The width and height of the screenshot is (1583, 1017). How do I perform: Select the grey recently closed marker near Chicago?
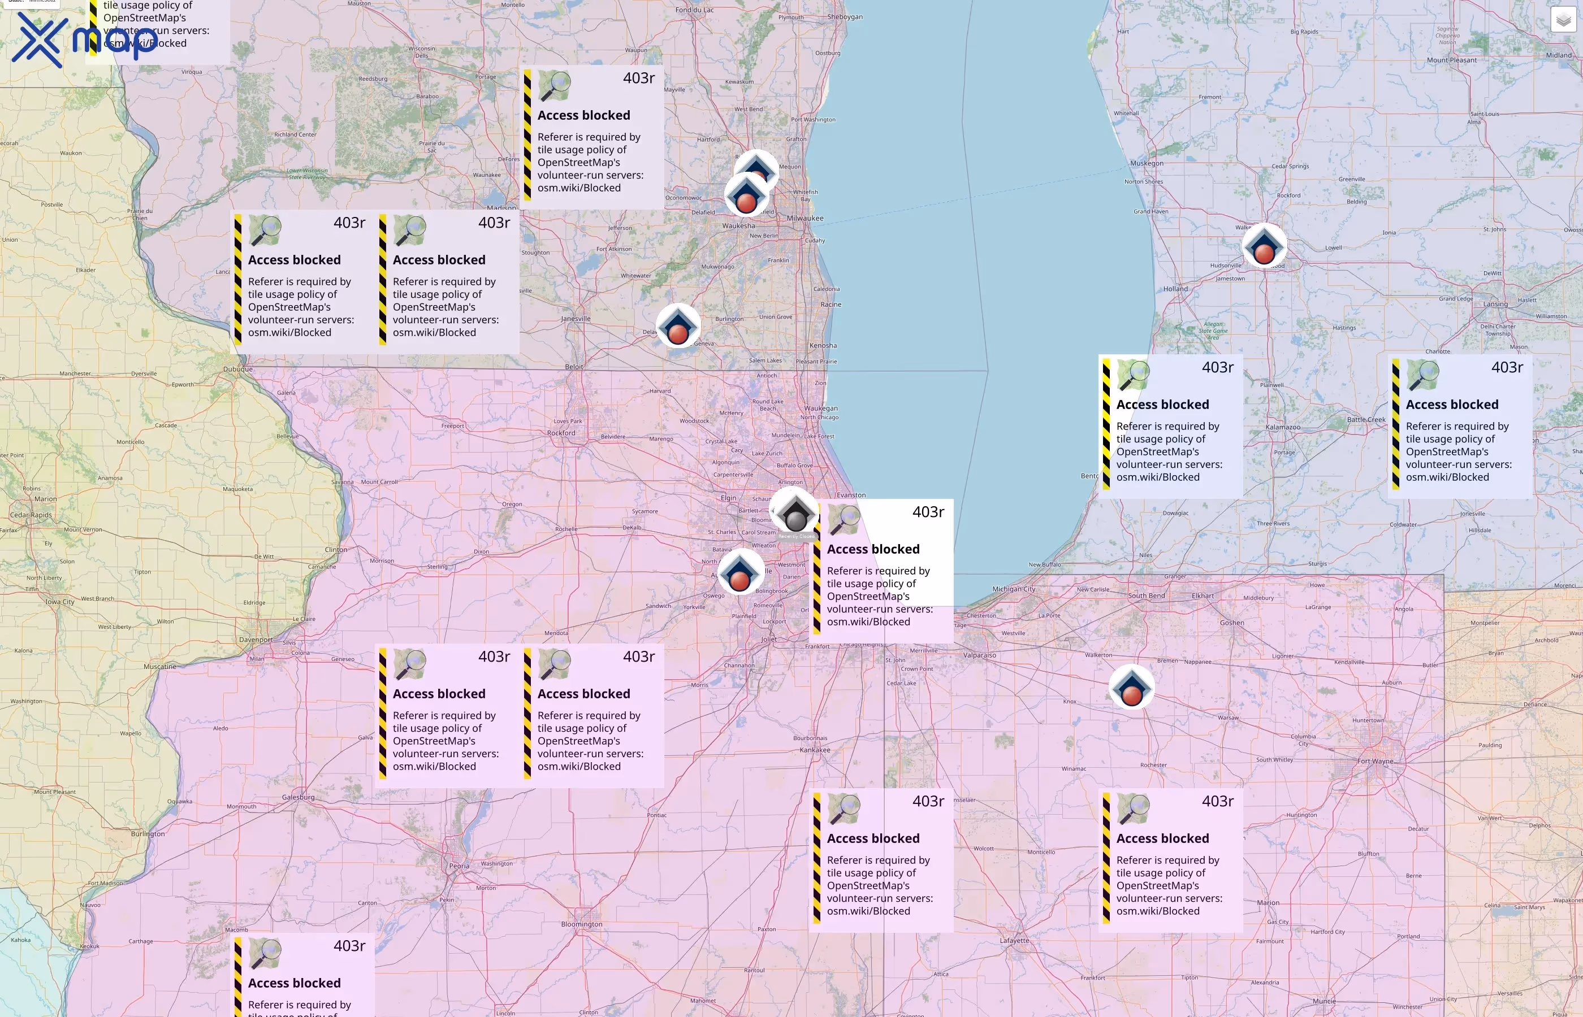click(x=795, y=513)
